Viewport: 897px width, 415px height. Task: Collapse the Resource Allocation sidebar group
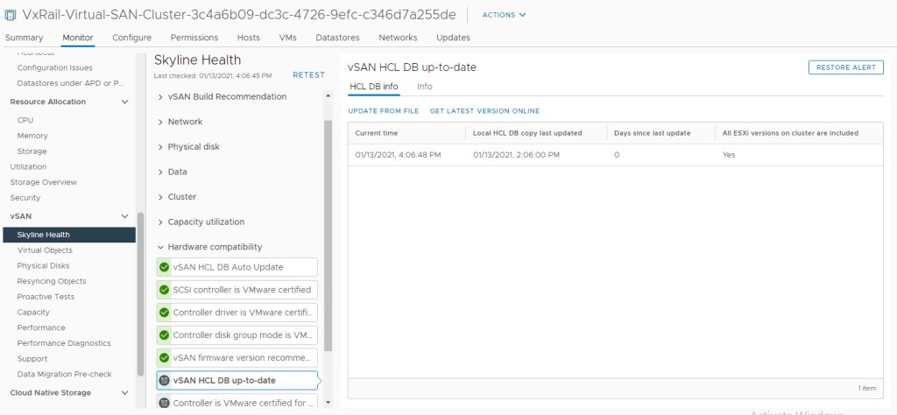tap(124, 102)
